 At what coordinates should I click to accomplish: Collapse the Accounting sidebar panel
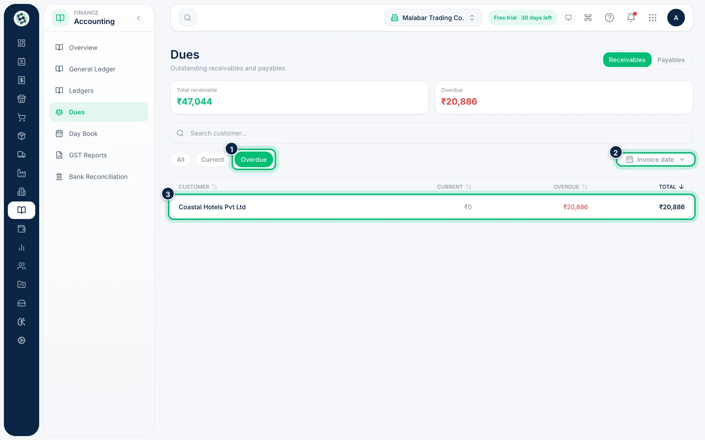139,18
